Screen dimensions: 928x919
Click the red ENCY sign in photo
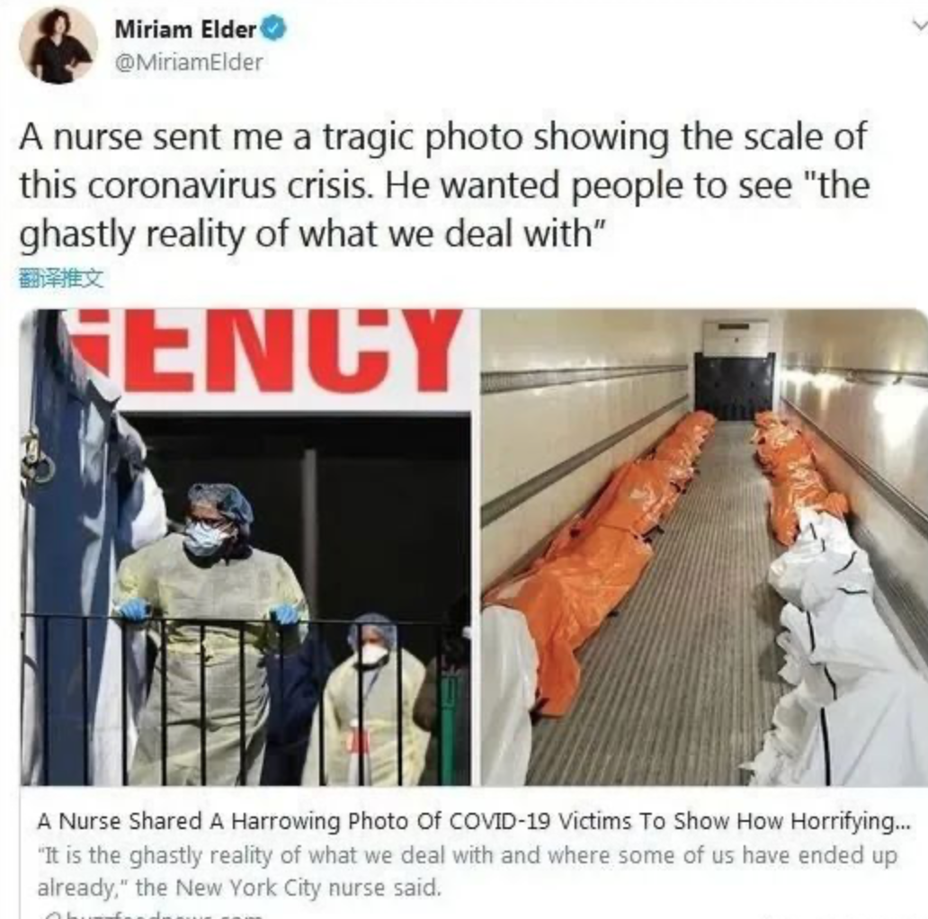[x=271, y=349]
